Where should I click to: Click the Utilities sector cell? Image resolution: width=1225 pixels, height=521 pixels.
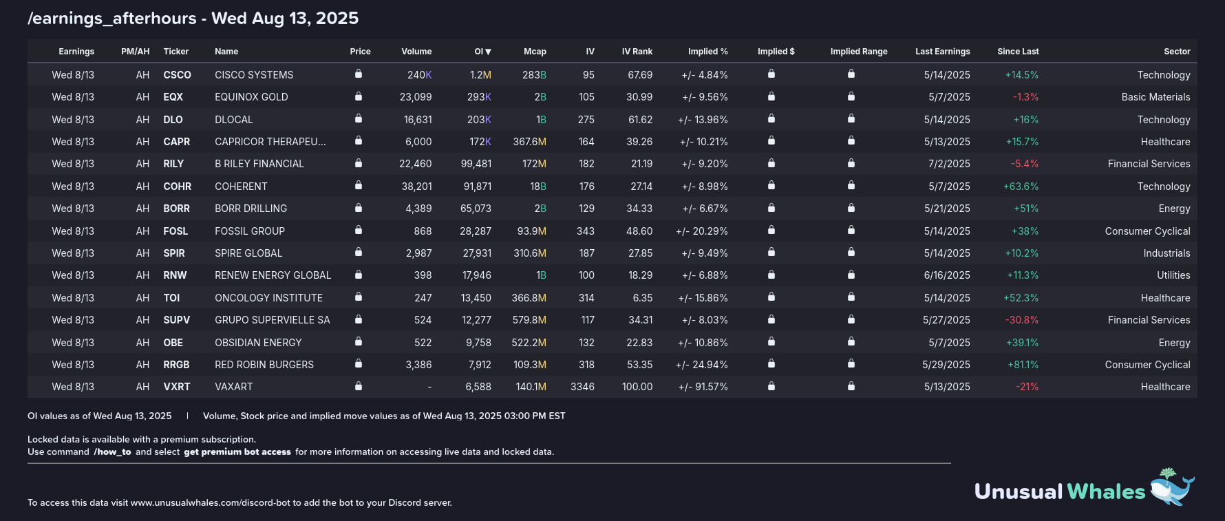(1173, 275)
